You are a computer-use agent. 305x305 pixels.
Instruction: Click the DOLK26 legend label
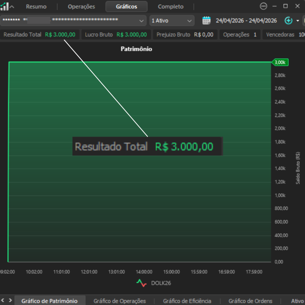click(x=161, y=283)
